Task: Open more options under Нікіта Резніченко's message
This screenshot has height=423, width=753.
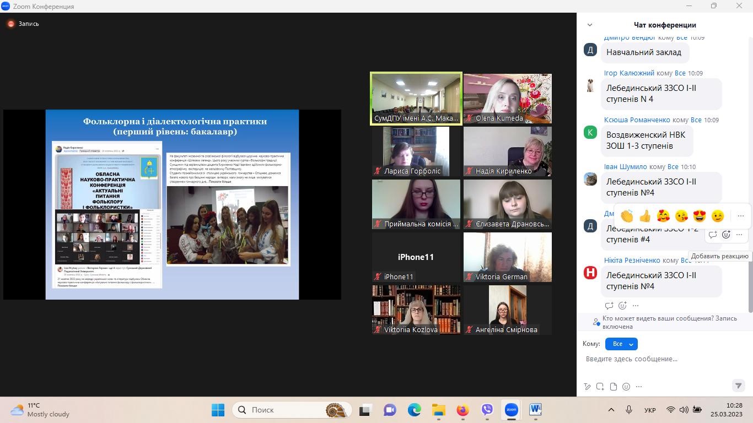Action: pos(636,306)
